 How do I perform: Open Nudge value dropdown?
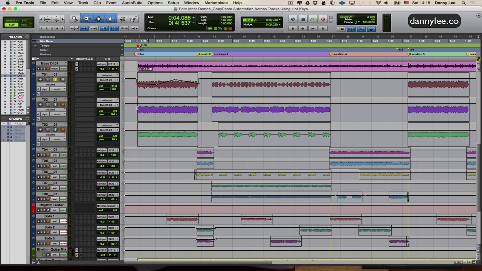click(x=279, y=24)
